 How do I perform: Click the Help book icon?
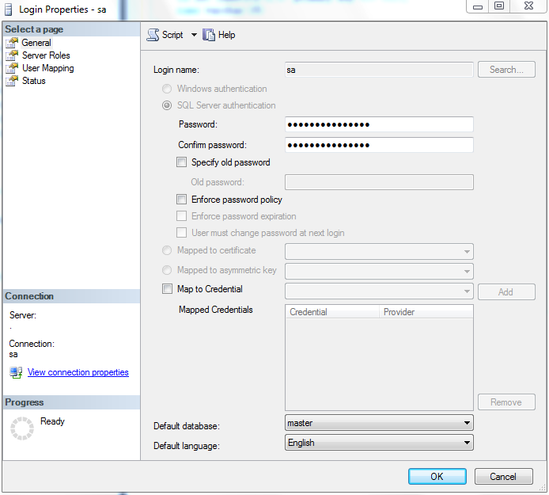click(x=209, y=35)
